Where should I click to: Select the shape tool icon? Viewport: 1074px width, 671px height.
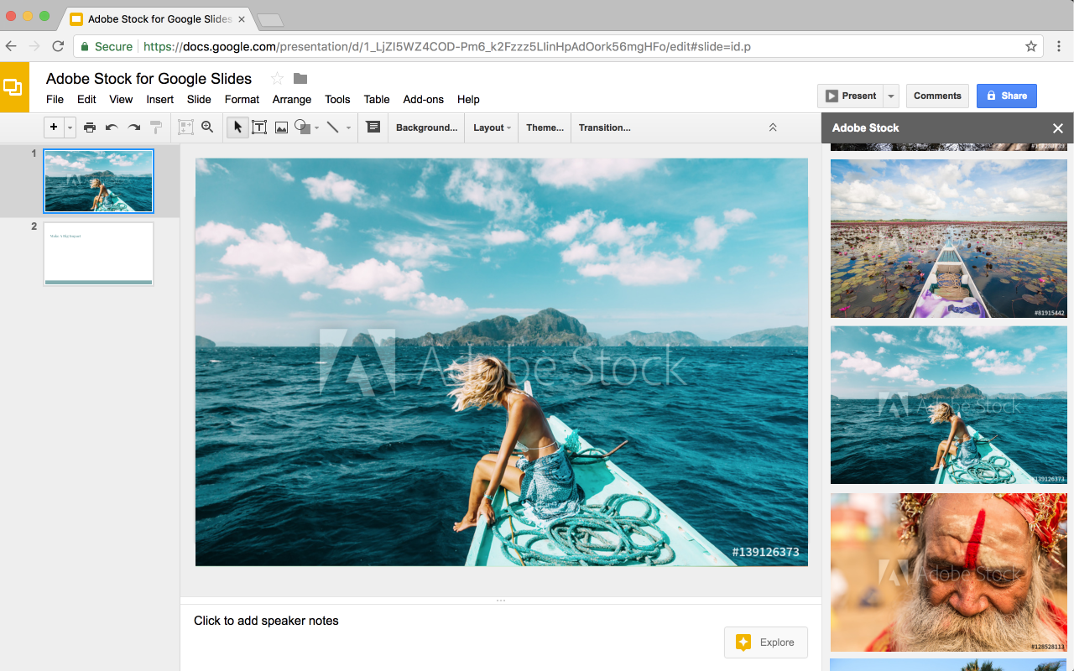pos(302,127)
